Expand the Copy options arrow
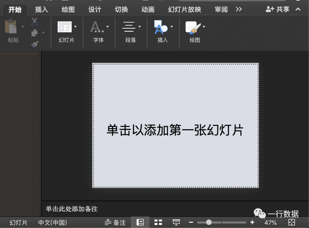Image resolution: width=309 pixels, height=228 pixels. [43, 33]
